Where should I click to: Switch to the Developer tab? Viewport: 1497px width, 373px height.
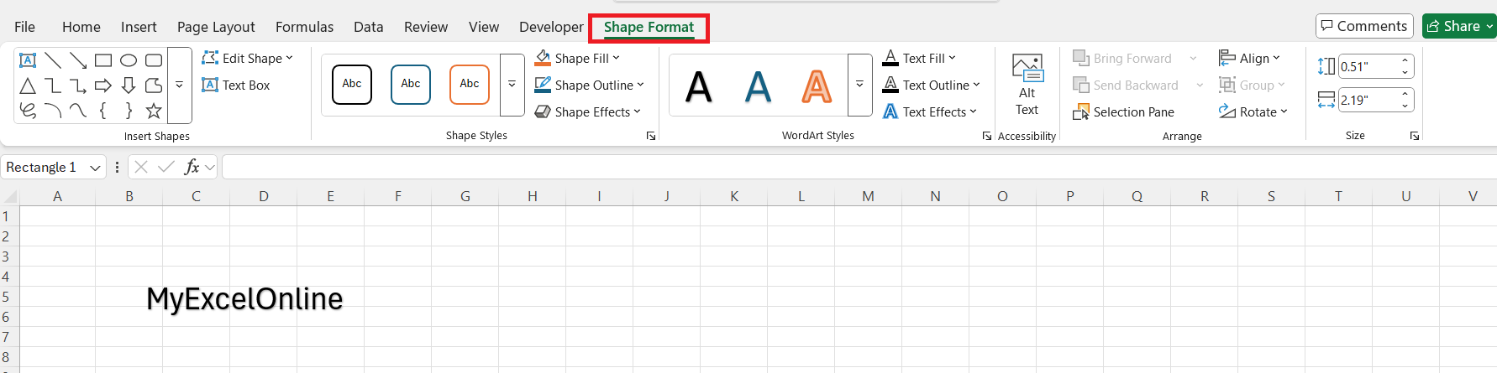coord(551,27)
